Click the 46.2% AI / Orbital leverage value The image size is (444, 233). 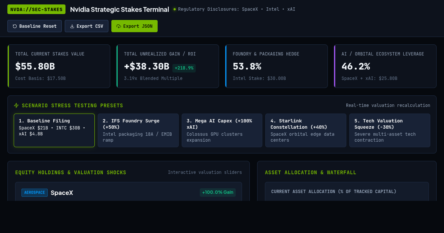[x=356, y=67]
